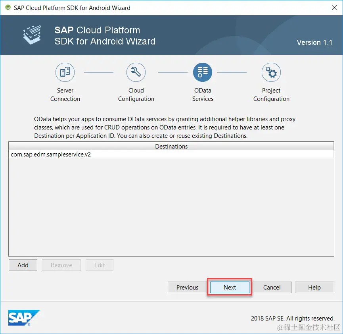Click the 2018 SAP SE copyright text
The height and width of the screenshot is (334, 343).
click(293, 318)
